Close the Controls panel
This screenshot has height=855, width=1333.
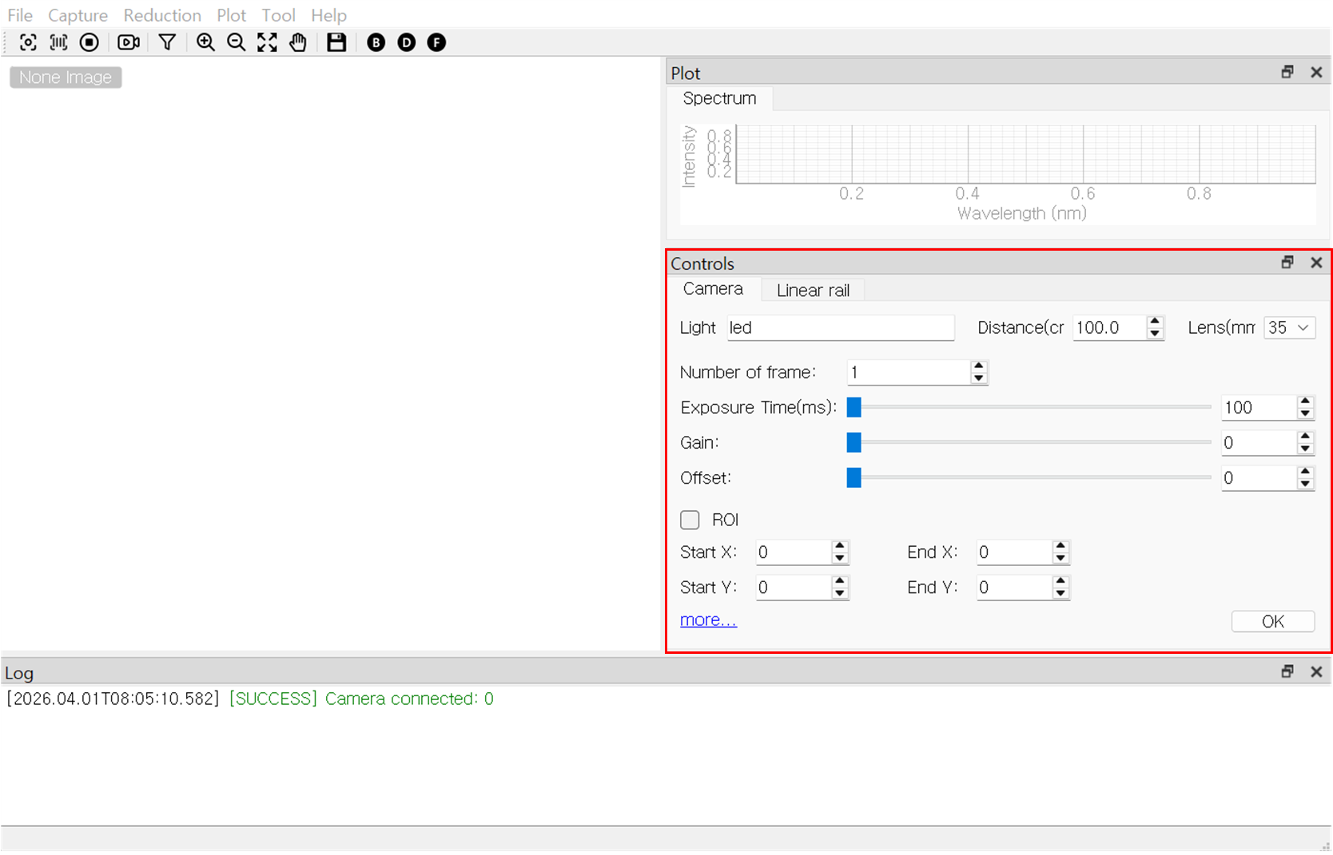(x=1316, y=262)
